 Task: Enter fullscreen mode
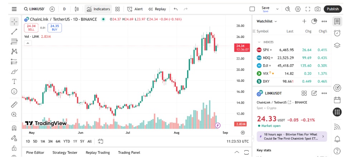click(x=308, y=9)
